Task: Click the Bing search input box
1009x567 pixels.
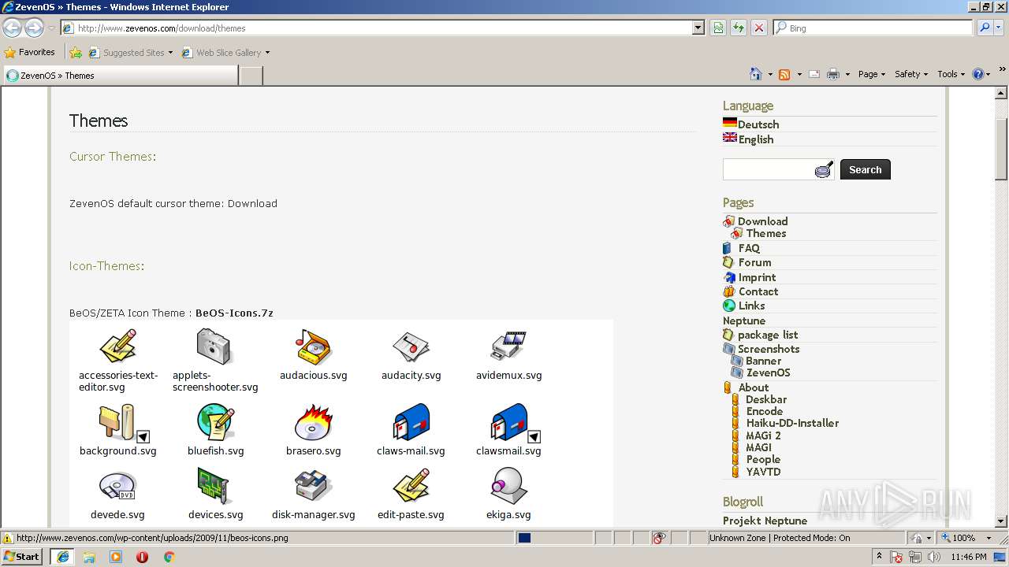Action: click(873, 28)
